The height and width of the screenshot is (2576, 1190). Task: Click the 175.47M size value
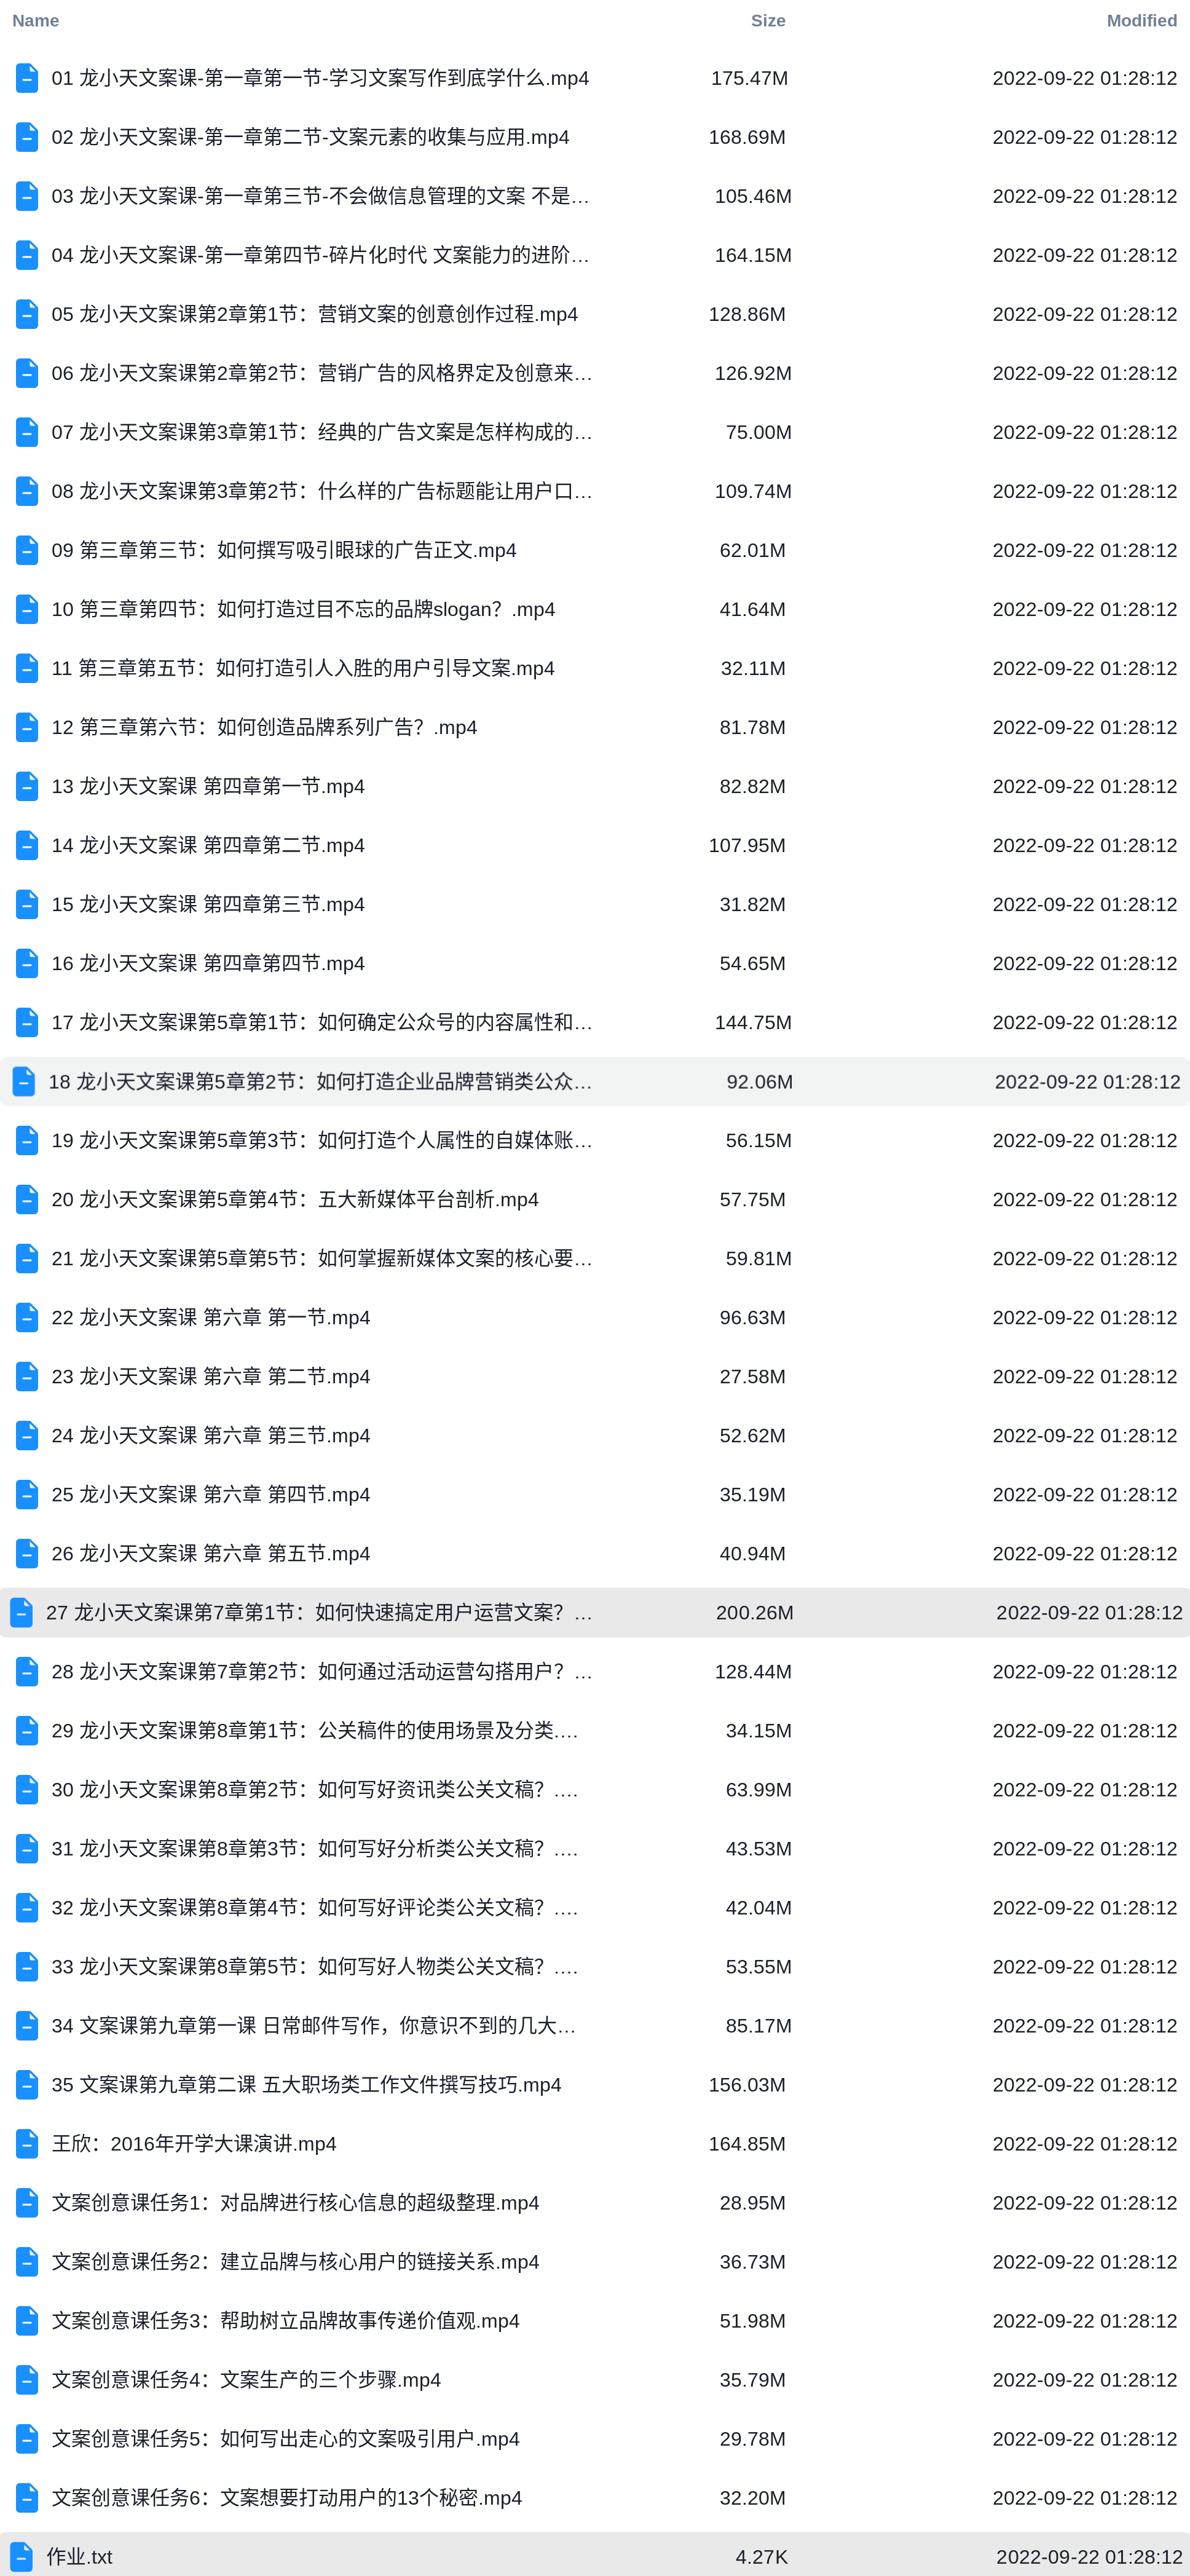coord(749,78)
